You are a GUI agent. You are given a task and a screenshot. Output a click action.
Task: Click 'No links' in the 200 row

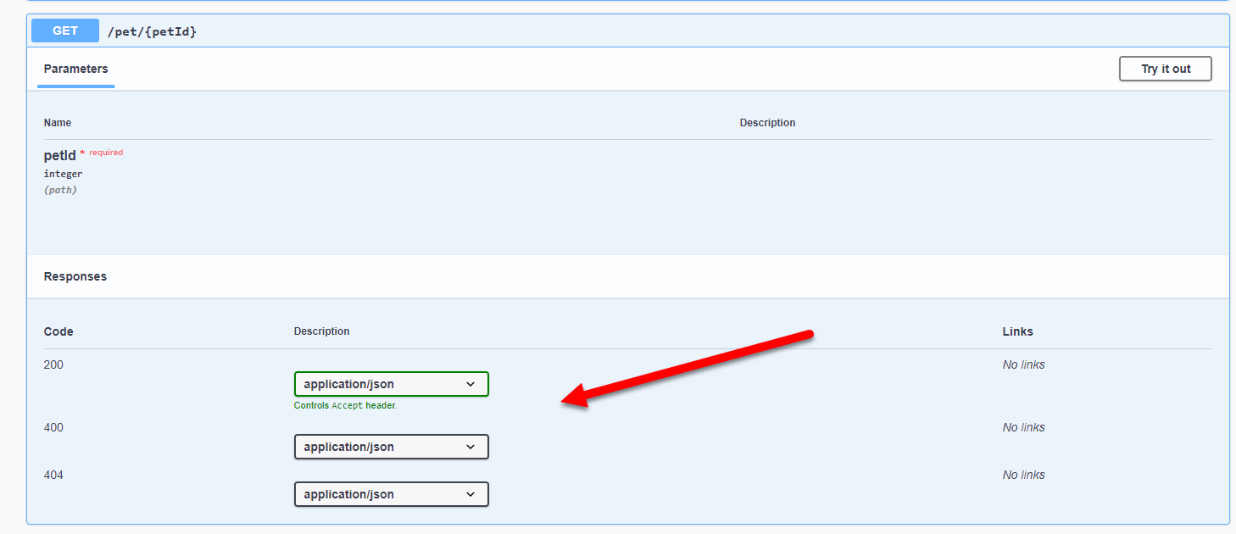(1023, 364)
